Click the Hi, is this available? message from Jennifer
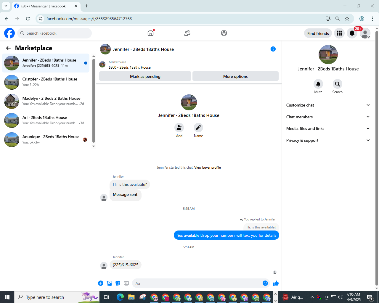Screen dimensions: 379x303 coord(130,184)
